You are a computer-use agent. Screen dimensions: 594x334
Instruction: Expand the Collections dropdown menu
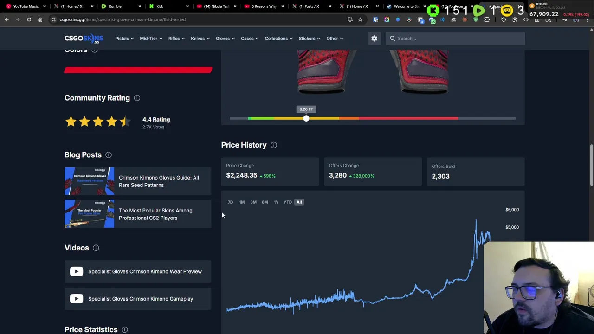(x=279, y=39)
